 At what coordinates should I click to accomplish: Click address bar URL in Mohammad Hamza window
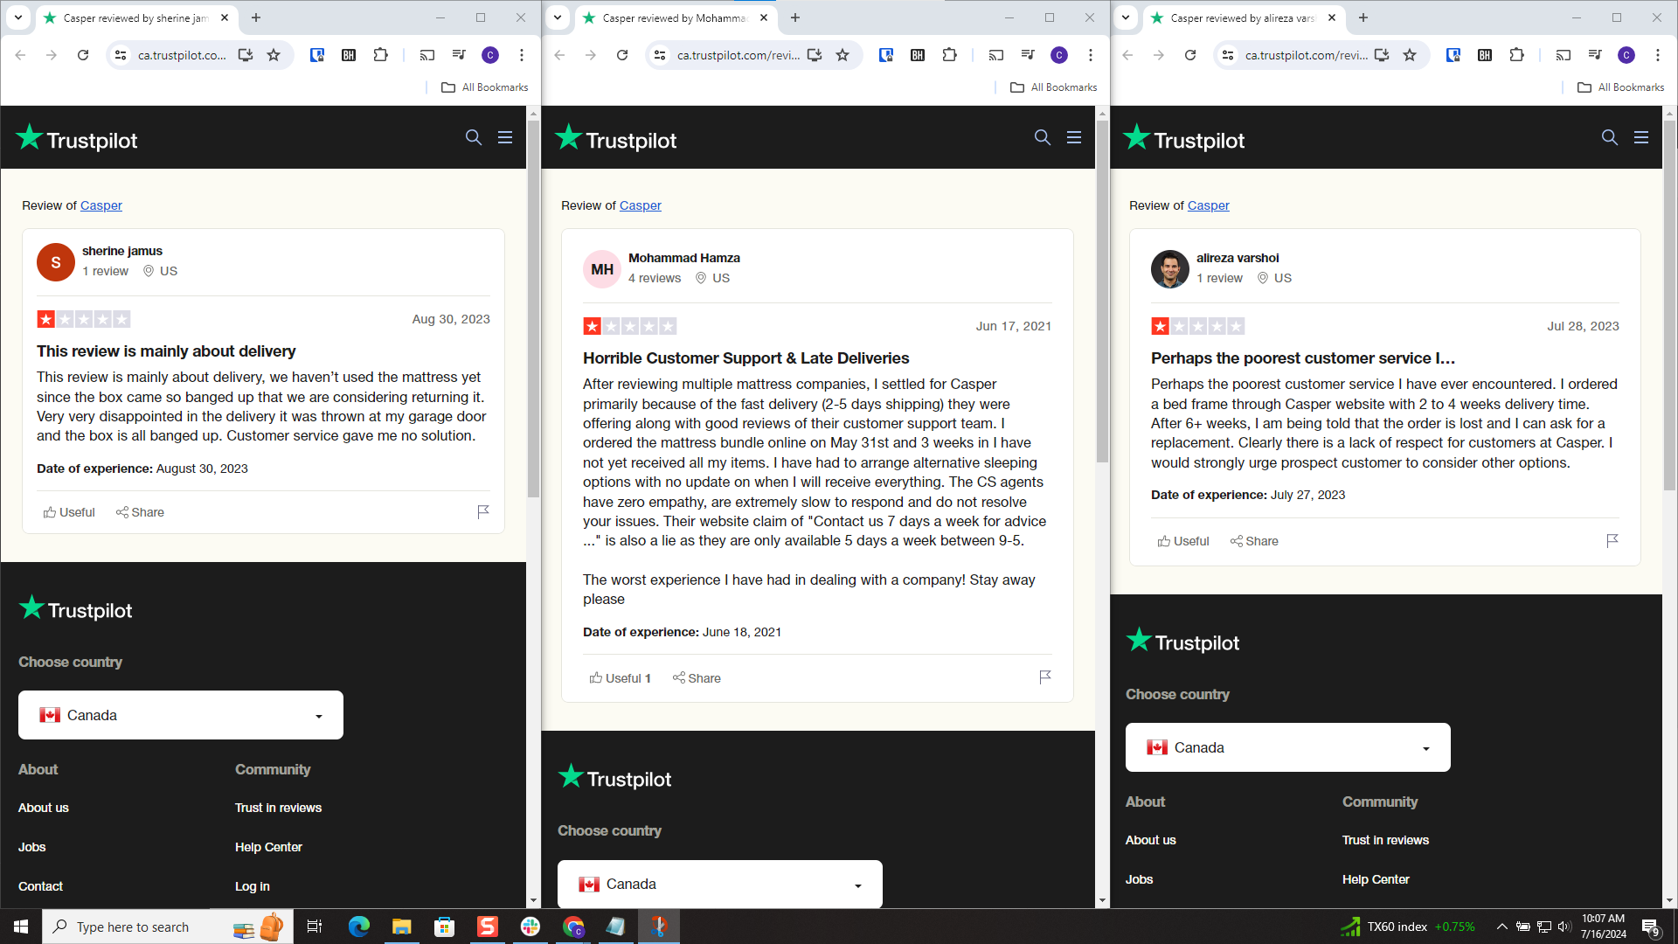pyautogui.click(x=738, y=55)
